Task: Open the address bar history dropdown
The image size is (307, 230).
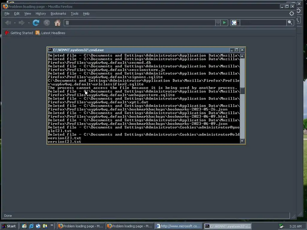Action: coord(218,23)
